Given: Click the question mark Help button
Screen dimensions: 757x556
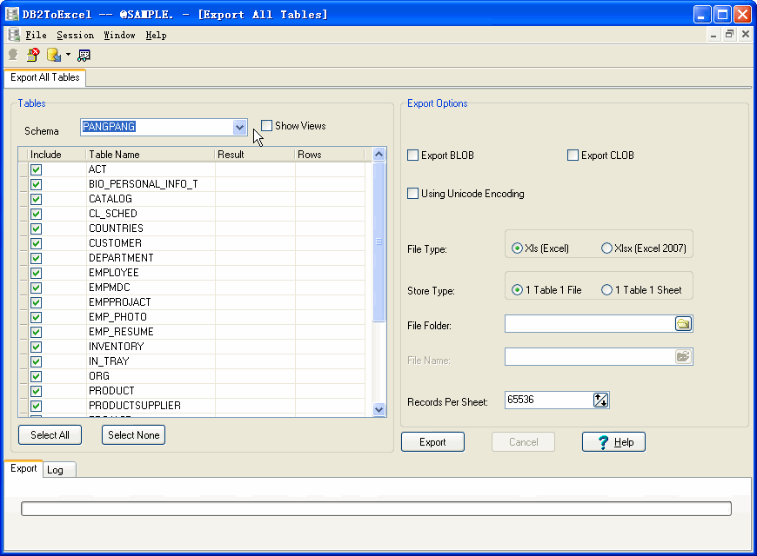Looking at the screenshot, I should pyautogui.click(x=613, y=441).
